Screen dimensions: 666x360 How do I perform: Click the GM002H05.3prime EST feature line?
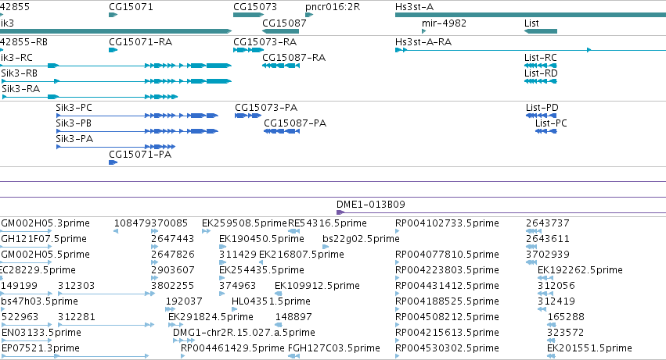coord(27,231)
